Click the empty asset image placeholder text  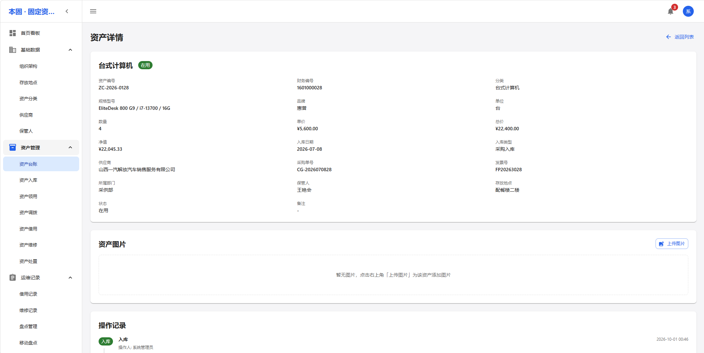393,275
